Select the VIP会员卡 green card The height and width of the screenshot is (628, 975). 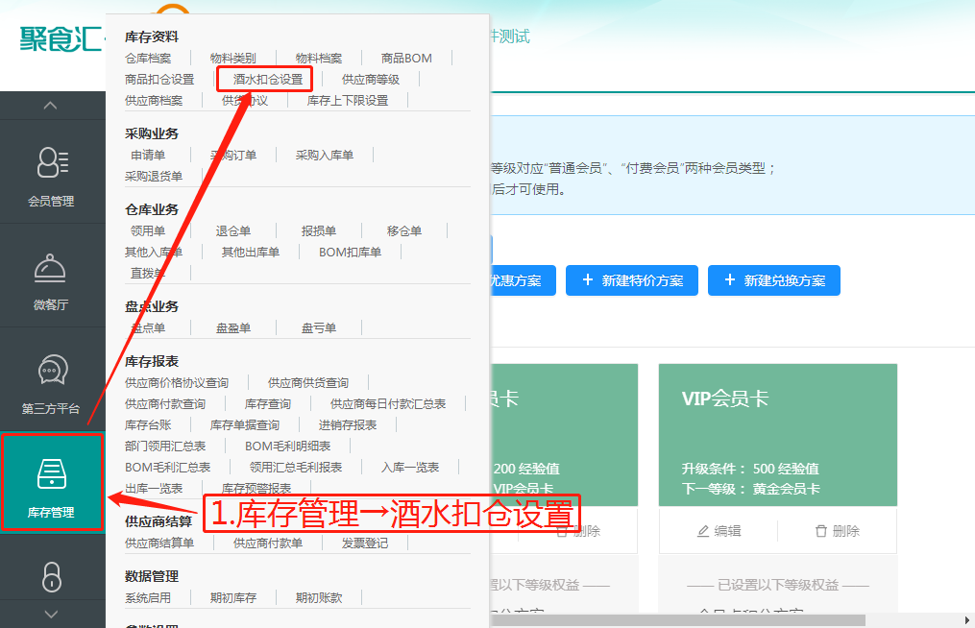click(x=778, y=435)
